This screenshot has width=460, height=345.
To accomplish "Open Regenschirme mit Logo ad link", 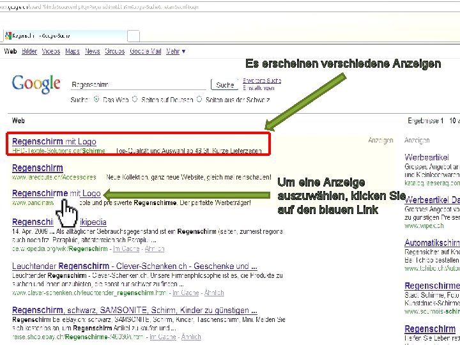I will click(56, 194).
